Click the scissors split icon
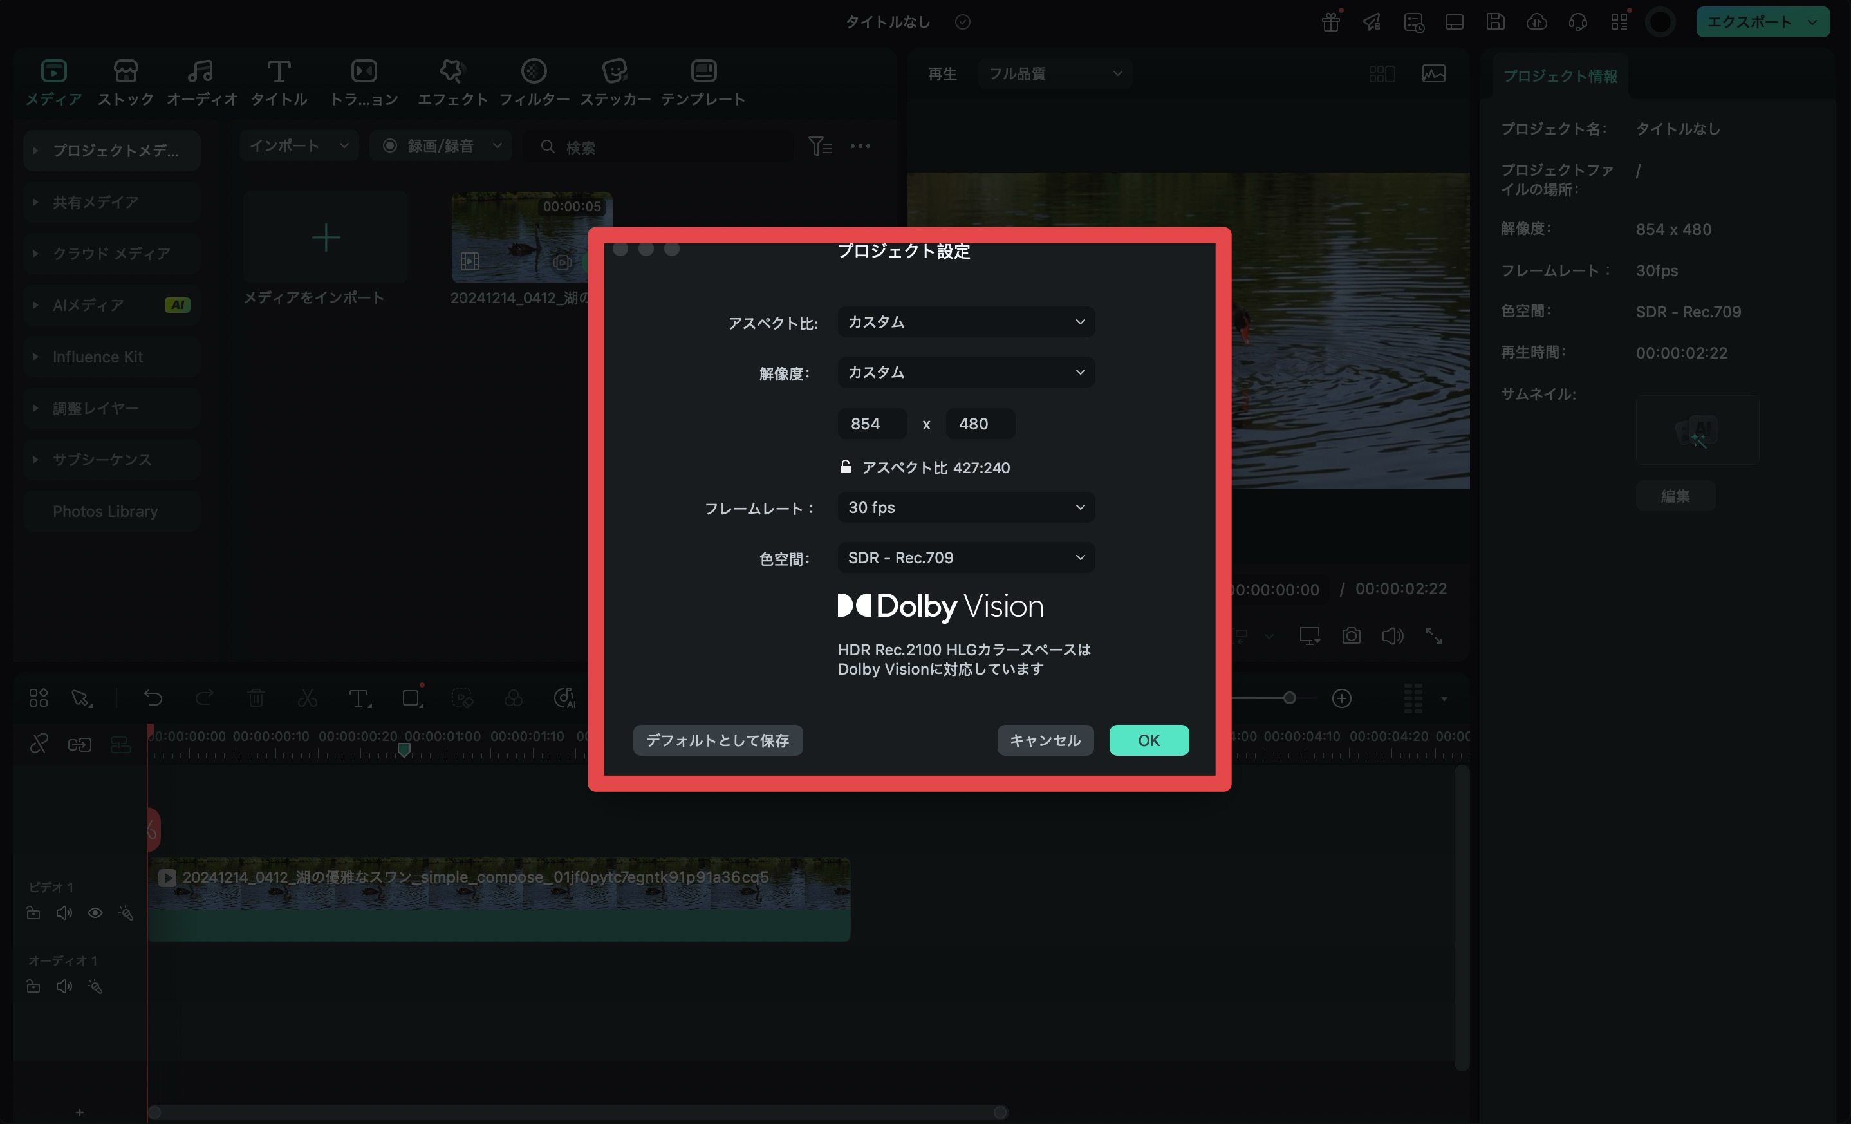Image resolution: width=1851 pixels, height=1124 pixels. tap(307, 698)
